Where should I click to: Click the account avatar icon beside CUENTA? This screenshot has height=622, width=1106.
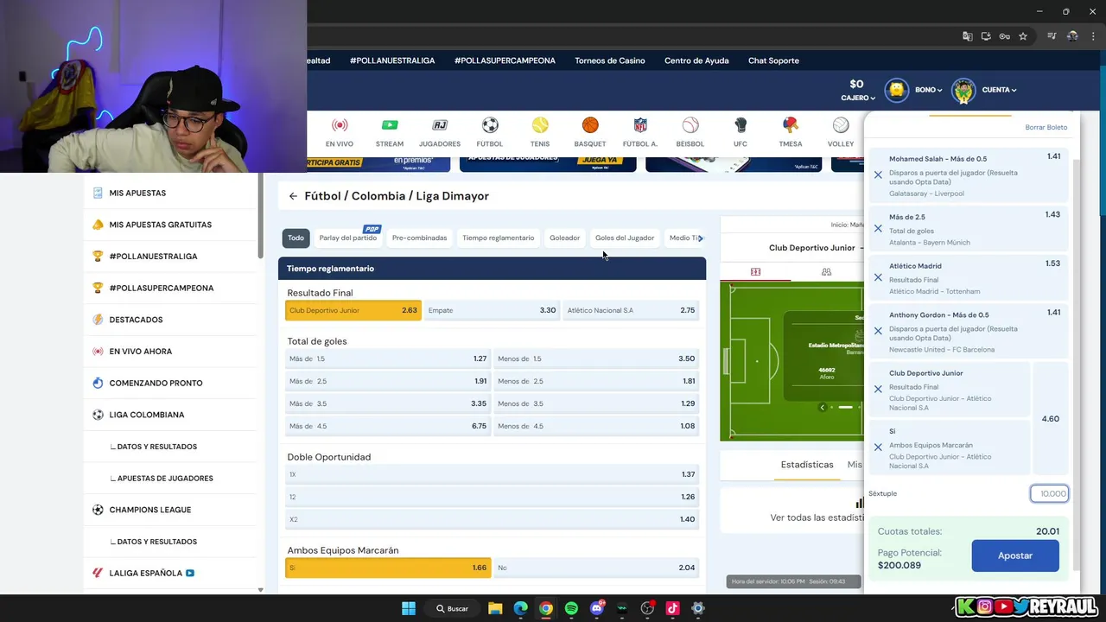tap(963, 90)
